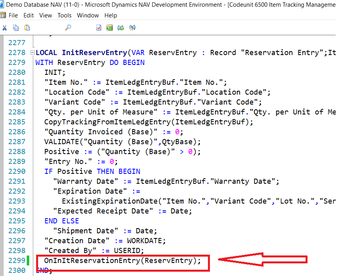
Task: Click "Creation Date" := WORKDATE line
Action: click(x=105, y=241)
